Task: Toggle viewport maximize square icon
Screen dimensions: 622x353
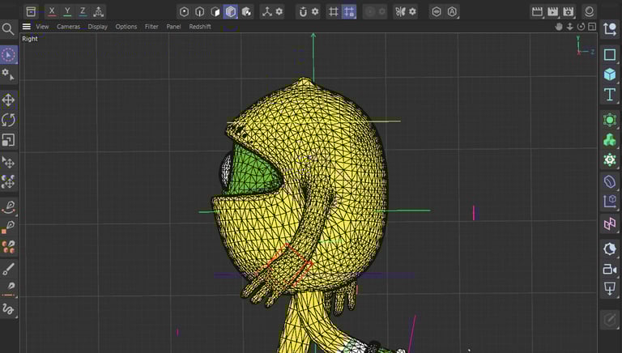Action: pos(592,27)
